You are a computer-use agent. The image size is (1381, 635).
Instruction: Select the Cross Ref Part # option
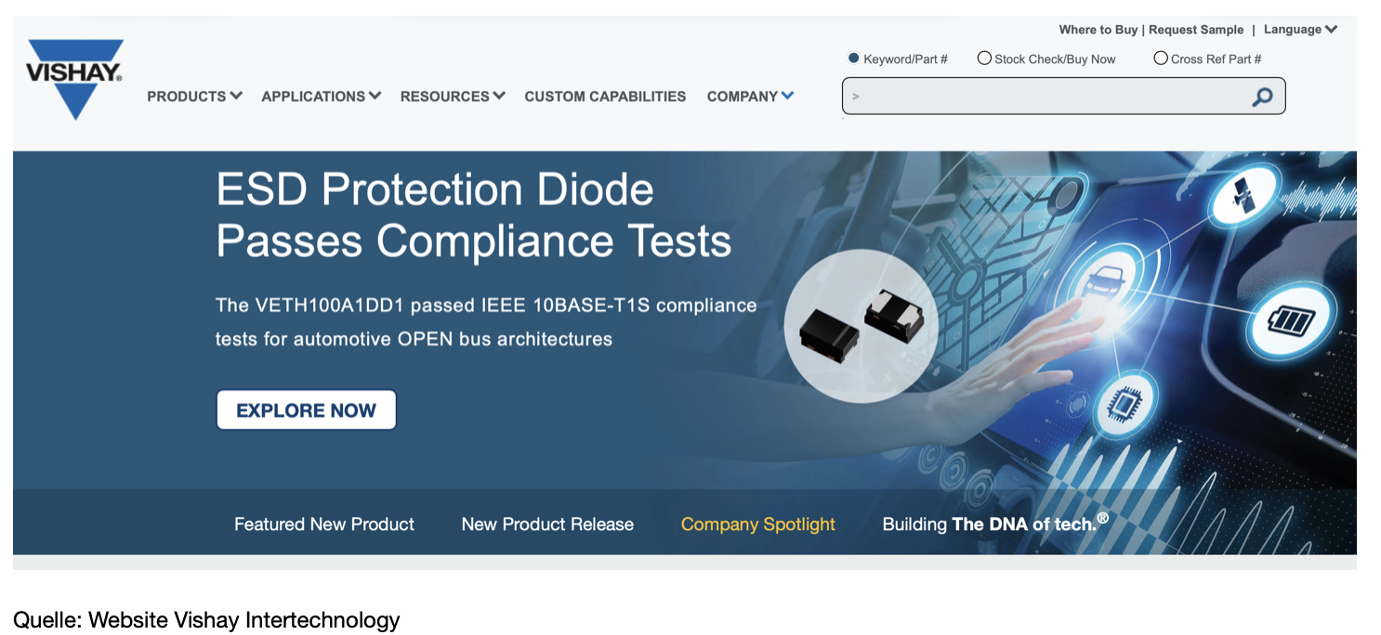1160,58
